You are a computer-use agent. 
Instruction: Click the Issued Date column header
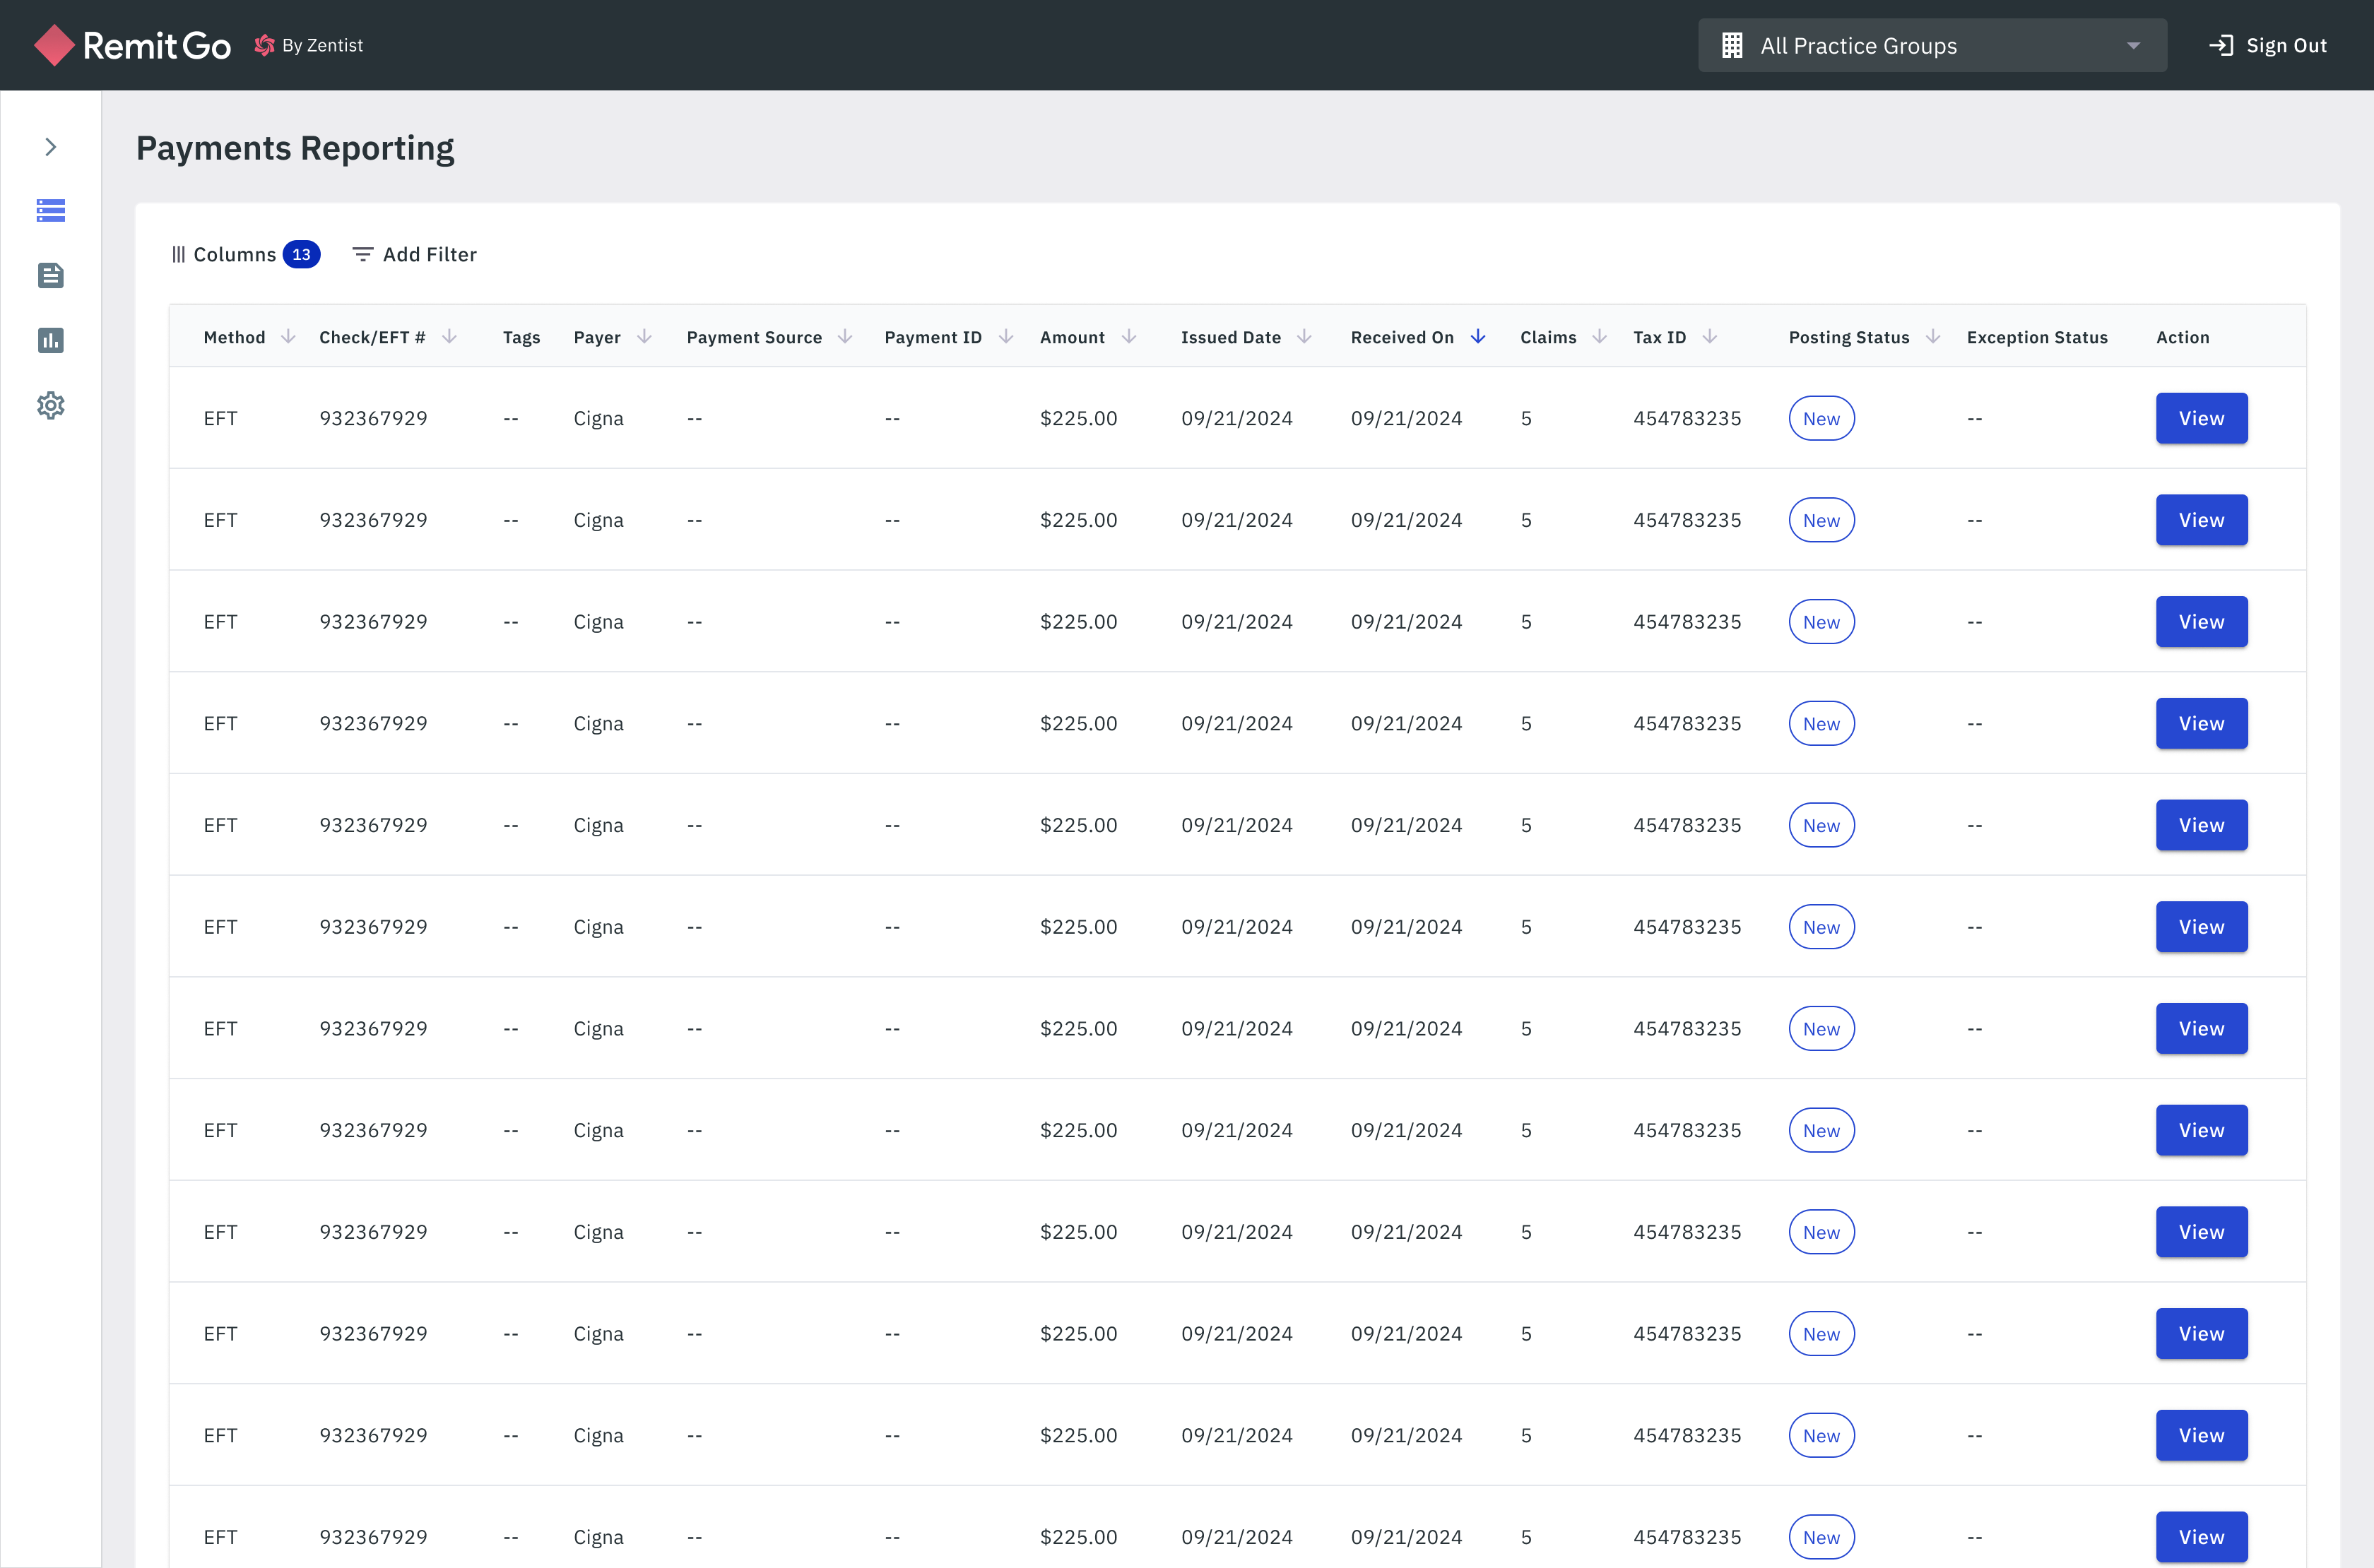pyautogui.click(x=1231, y=337)
